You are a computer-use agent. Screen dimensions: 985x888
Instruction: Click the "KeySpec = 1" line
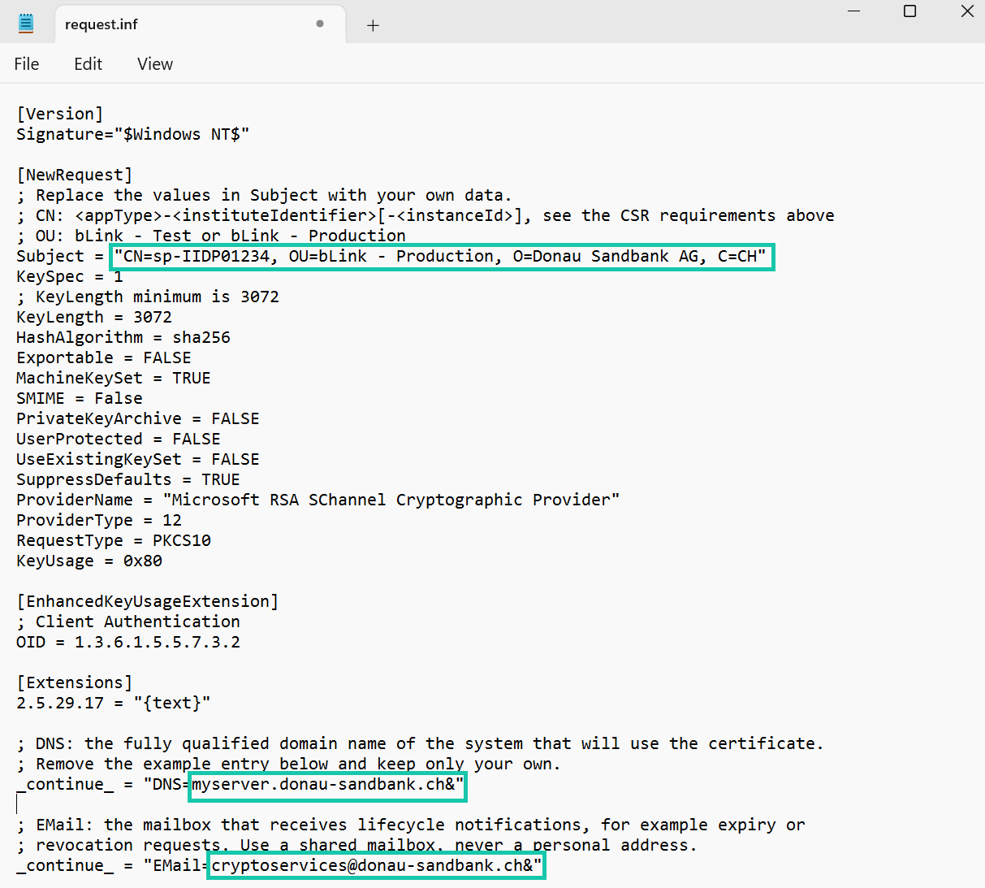click(70, 276)
